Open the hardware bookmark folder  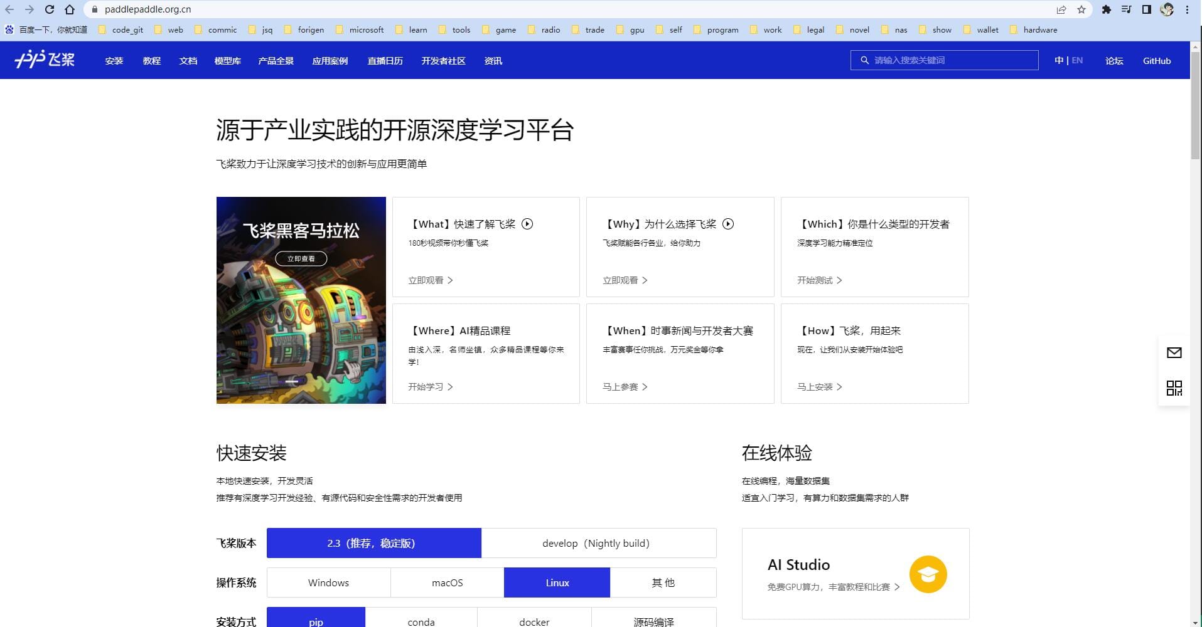pos(1033,29)
